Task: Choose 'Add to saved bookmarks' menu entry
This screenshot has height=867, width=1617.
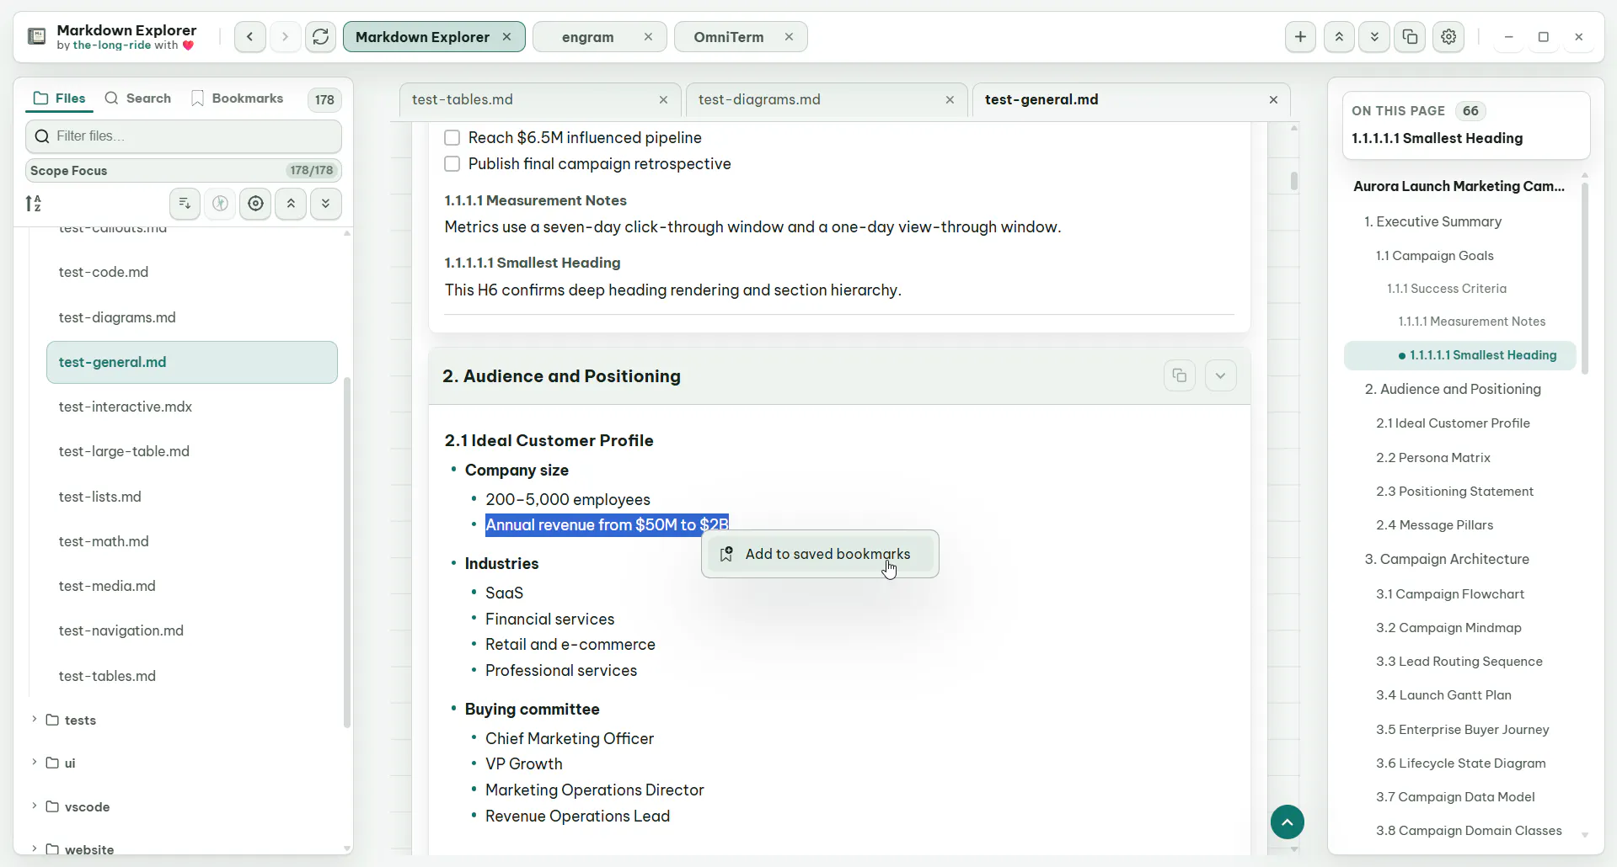Action: [820, 554]
